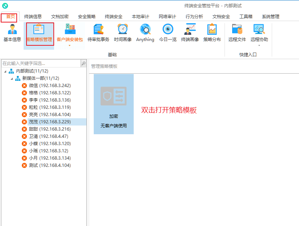Click offline status icon for 小瑶
The image size is (299, 226).
click(24, 151)
